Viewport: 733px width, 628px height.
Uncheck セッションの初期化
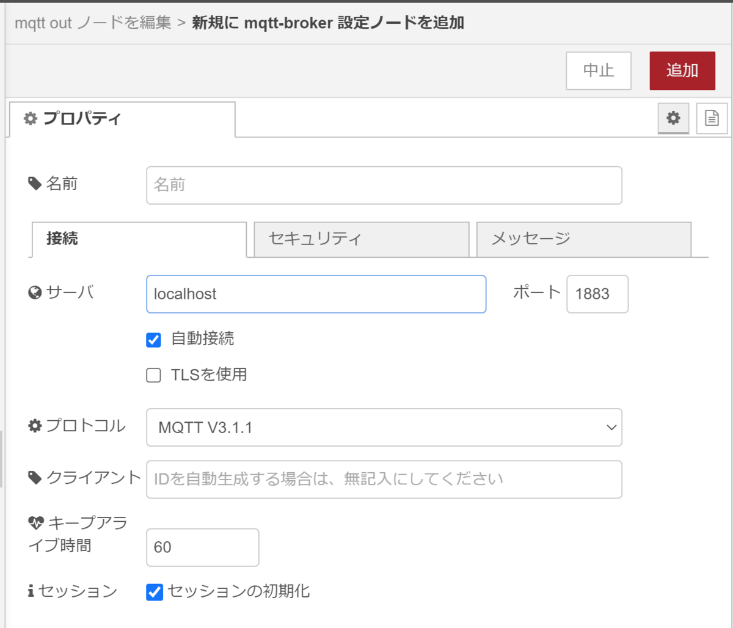pos(153,591)
